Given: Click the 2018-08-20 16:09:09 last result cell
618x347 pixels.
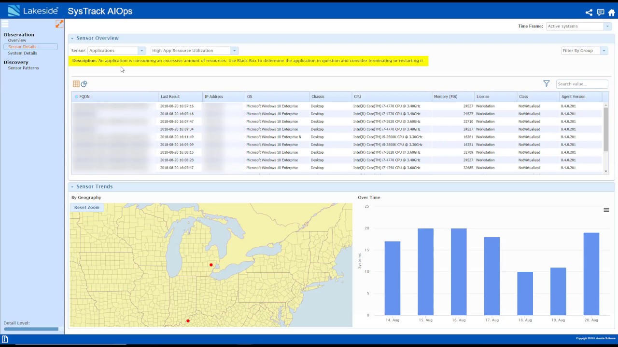Looking at the screenshot, I should [180, 145].
